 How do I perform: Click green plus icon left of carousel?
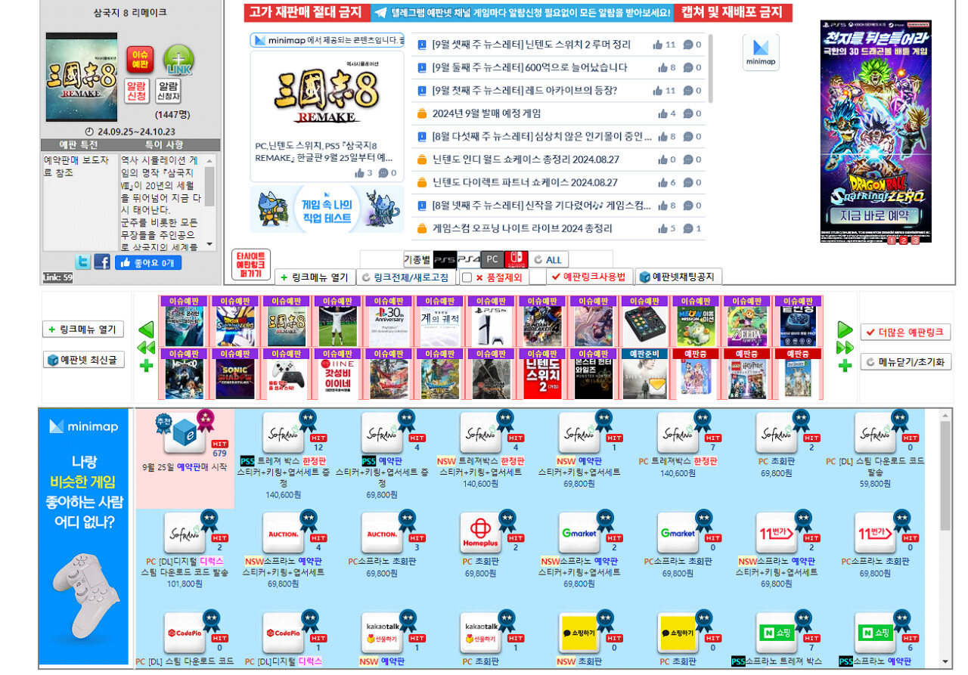point(146,366)
